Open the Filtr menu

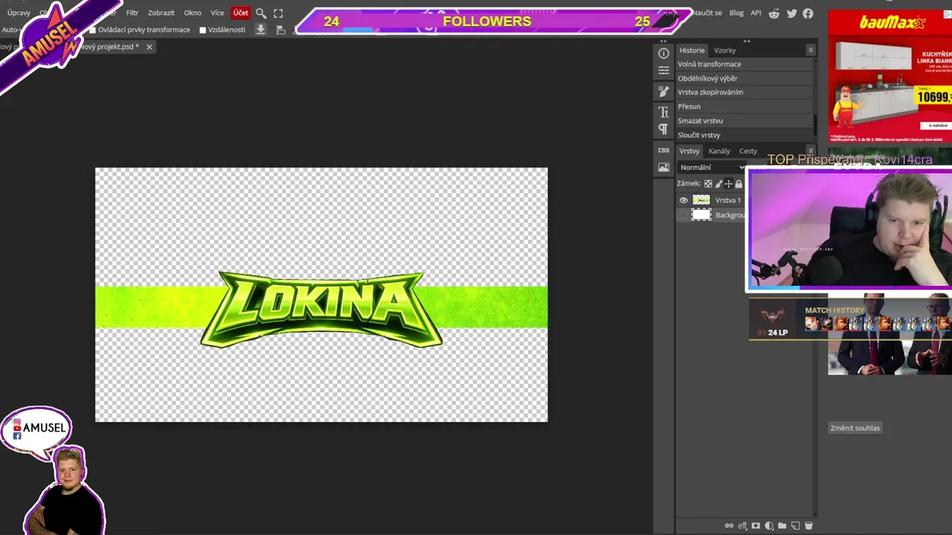pyautogui.click(x=132, y=13)
